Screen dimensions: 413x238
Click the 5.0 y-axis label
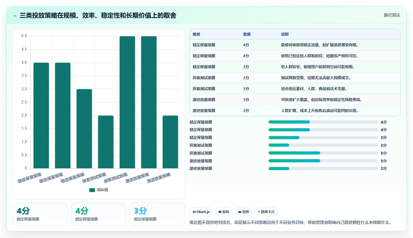point(24,36)
